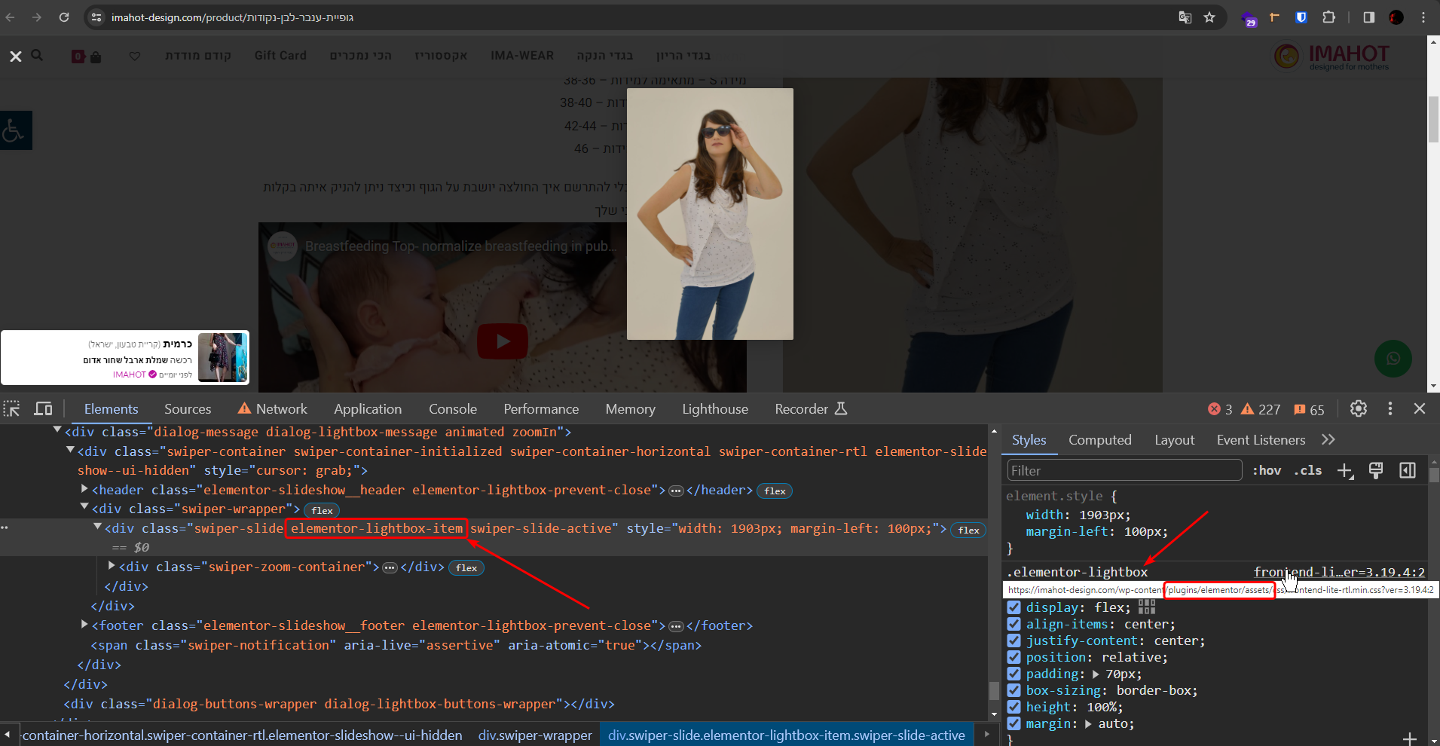Viewport: 1440px width, 746px height.
Task: Open the Bitwarden shield extension icon
Action: 1301,17
